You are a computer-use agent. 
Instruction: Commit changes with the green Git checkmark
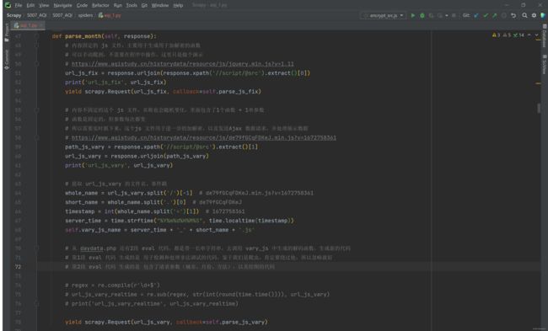(486, 15)
